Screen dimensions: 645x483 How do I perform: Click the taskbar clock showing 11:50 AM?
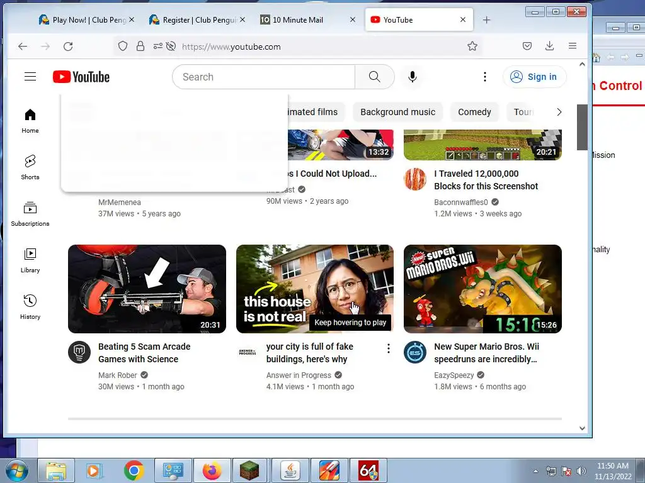click(x=613, y=471)
